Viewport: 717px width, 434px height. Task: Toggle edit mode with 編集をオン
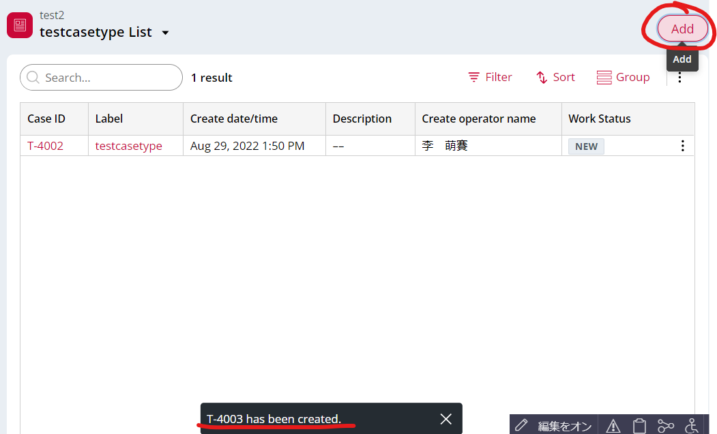tap(553, 425)
